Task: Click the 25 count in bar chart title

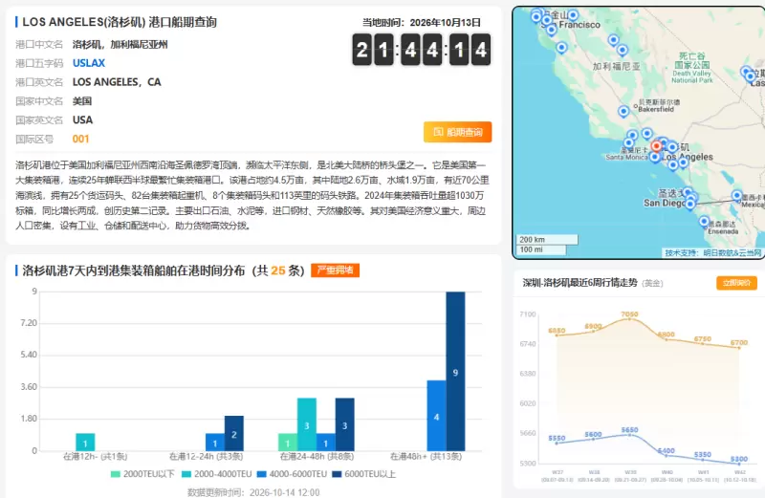Action: (278, 271)
